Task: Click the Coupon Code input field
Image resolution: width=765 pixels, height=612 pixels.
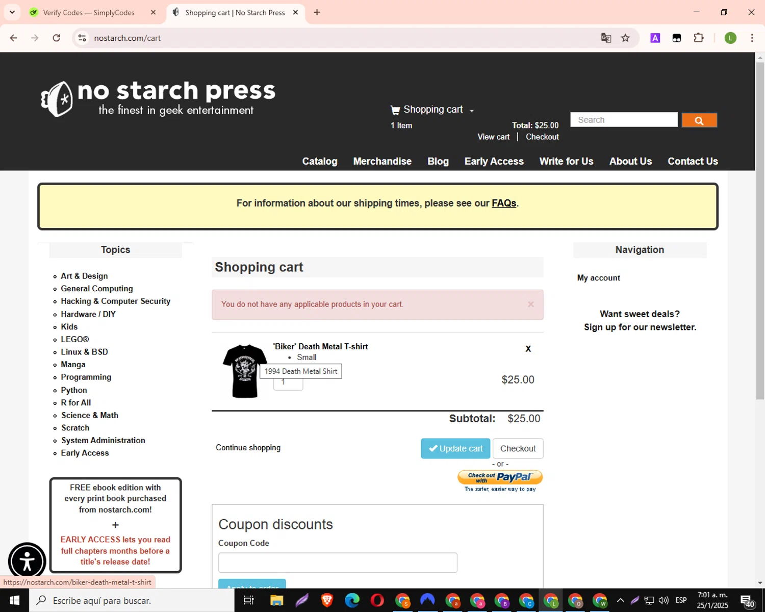Action: (x=338, y=563)
